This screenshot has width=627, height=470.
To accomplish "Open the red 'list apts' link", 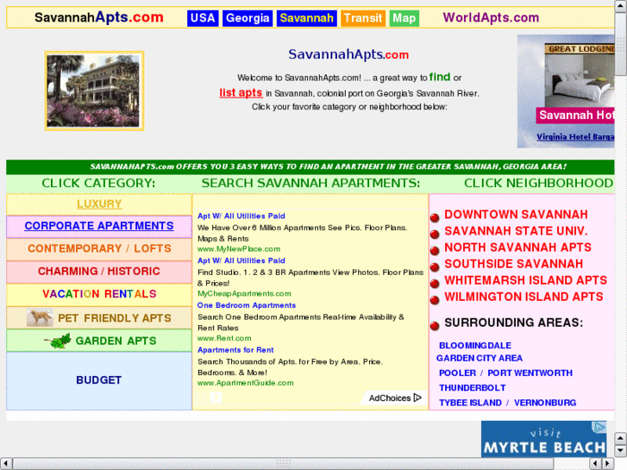I will (x=241, y=93).
